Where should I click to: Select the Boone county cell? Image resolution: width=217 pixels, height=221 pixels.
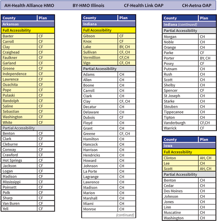pos(100,85)
